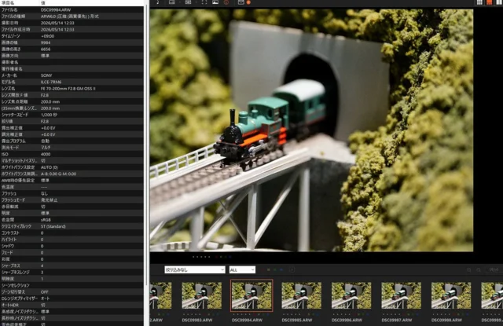Open the ALL file type dropdown
This screenshot has height=326, width=503.
point(242,270)
